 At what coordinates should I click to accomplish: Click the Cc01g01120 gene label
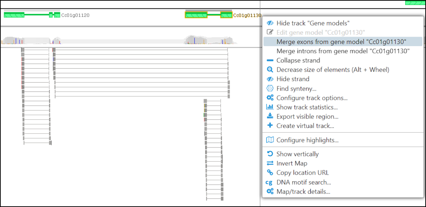[x=75, y=15]
